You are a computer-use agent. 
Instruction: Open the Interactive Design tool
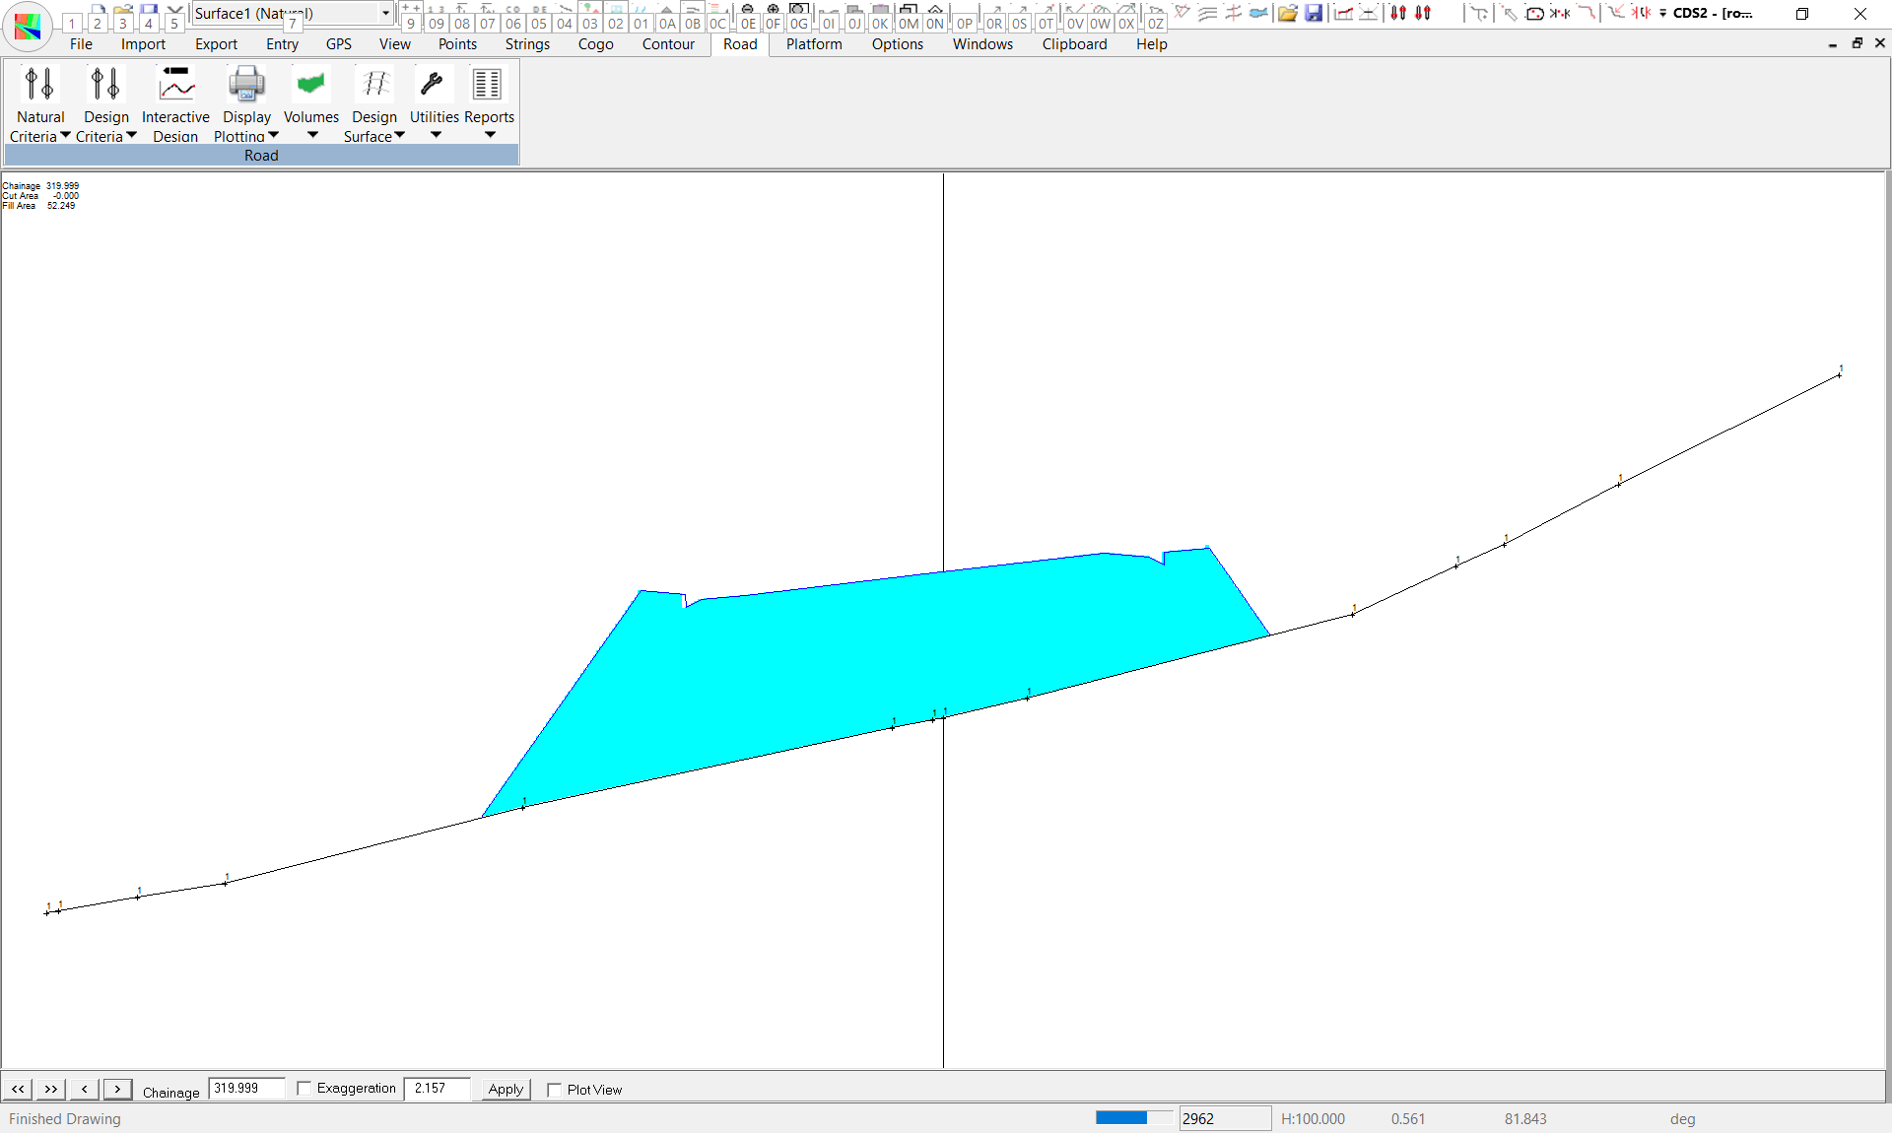[175, 87]
